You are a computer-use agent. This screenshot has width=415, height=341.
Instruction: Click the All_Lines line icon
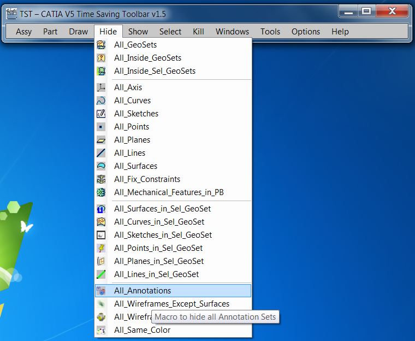101,153
